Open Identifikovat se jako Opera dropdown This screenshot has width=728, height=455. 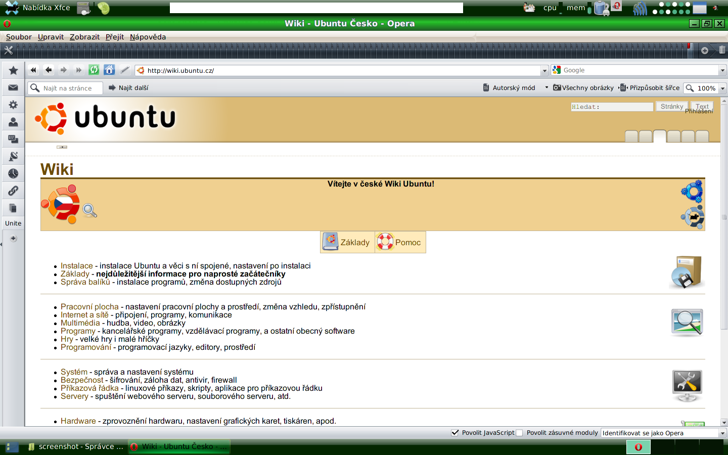(x=722, y=433)
